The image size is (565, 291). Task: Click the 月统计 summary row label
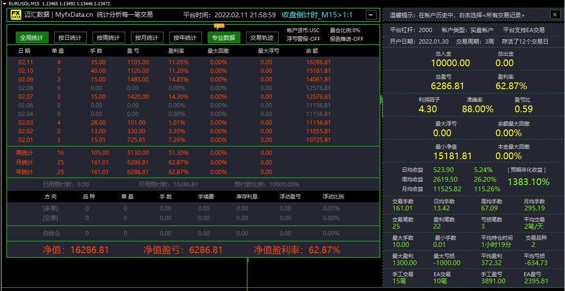pos(24,163)
